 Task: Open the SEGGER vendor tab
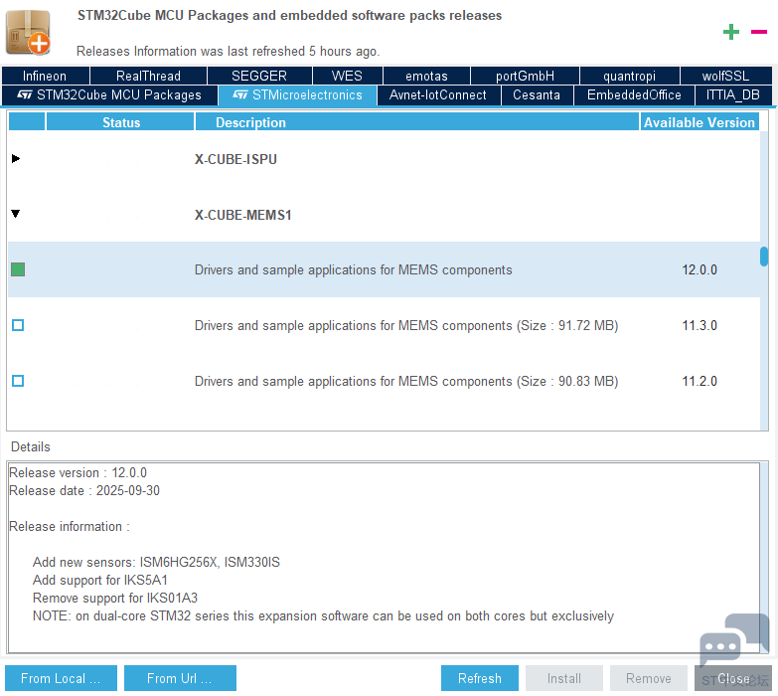click(258, 77)
